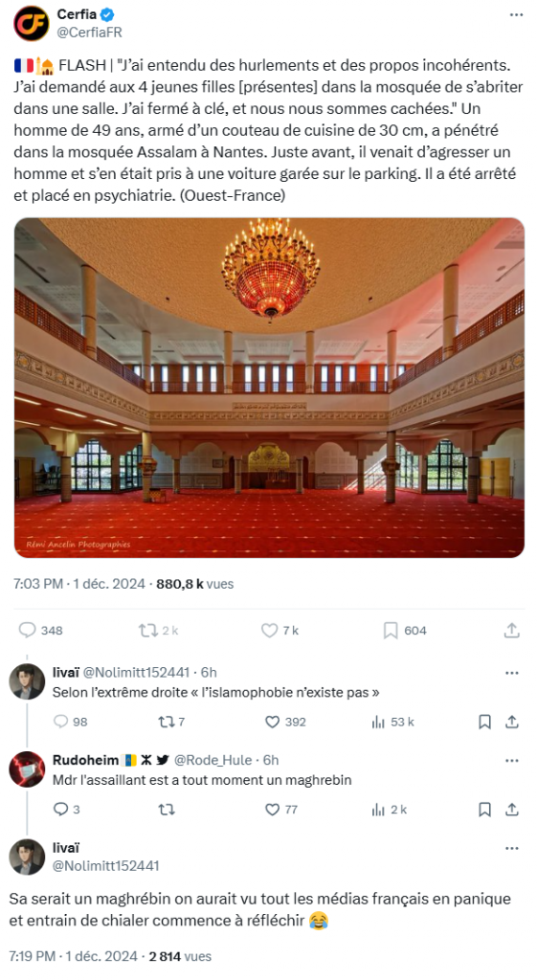Open the three-dot menu on Cerfia's post

(516, 15)
